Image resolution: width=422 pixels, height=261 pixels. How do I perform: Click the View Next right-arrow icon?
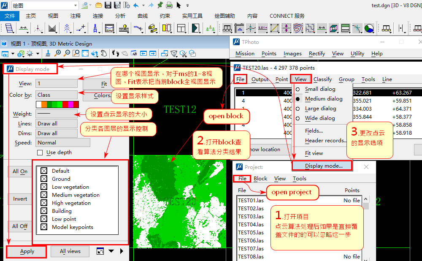pos(153,53)
